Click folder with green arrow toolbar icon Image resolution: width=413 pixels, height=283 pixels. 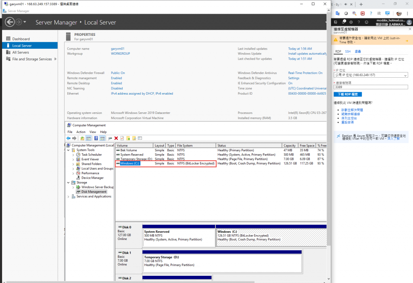tap(128, 138)
